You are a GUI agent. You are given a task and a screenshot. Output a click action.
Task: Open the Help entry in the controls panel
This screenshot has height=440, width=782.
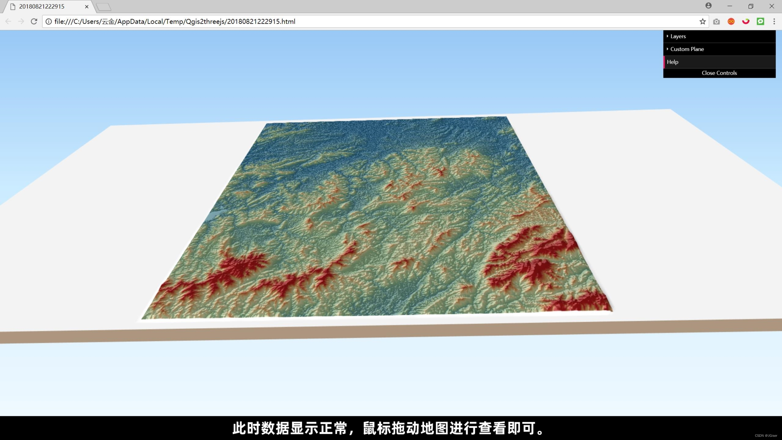coord(673,62)
